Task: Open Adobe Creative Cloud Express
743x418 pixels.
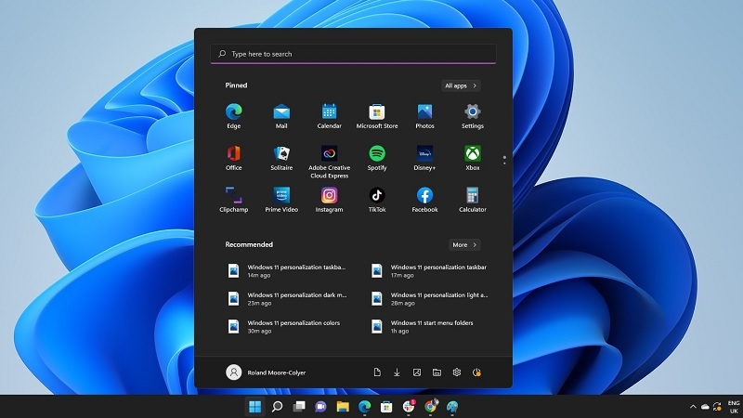Action: click(330, 162)
